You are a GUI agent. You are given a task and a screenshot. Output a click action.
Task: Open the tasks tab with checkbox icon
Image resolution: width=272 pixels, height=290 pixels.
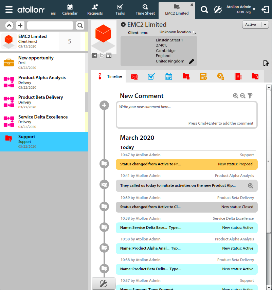[x=151, y=76]
